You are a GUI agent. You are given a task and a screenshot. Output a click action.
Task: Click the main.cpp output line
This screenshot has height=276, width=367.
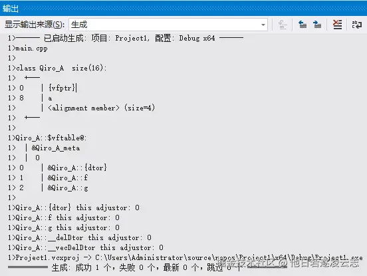click(28, 49)
